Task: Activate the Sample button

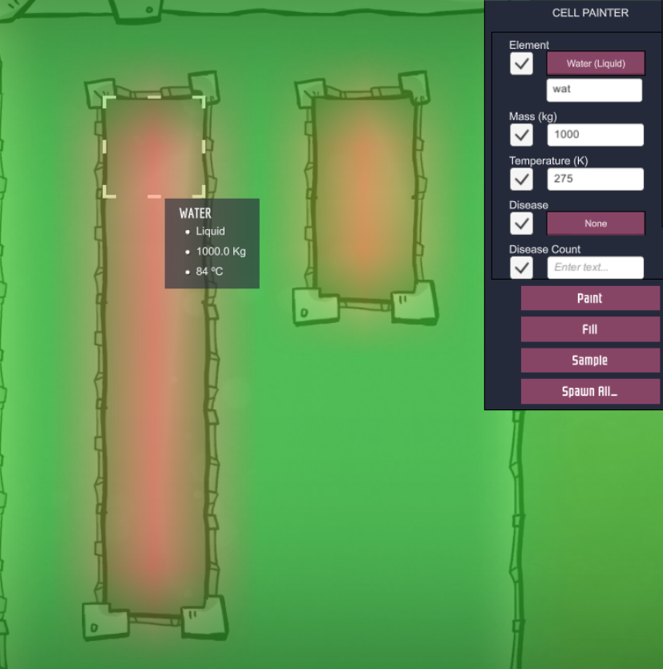Action: [x=590, y=361]
